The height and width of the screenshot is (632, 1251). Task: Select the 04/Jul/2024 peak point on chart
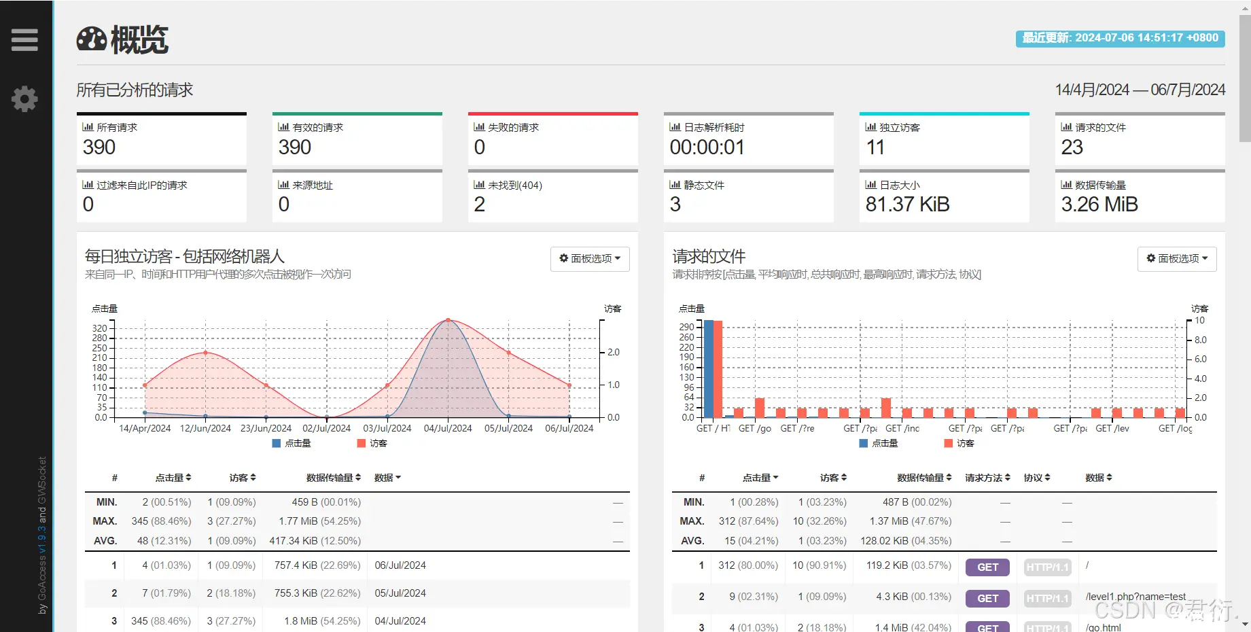(448, 320)
